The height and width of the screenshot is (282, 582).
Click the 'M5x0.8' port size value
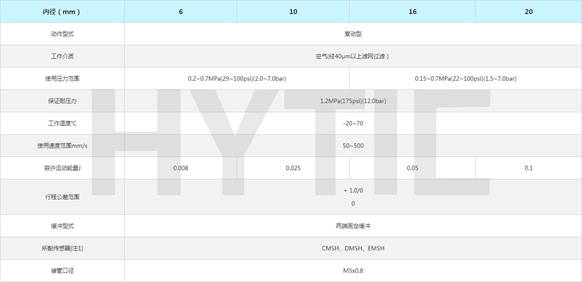353,271
